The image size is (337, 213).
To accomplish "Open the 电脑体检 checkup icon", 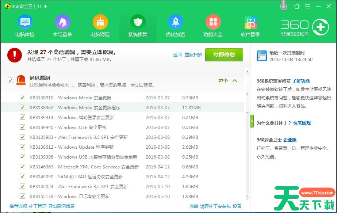I will point(25,23).
